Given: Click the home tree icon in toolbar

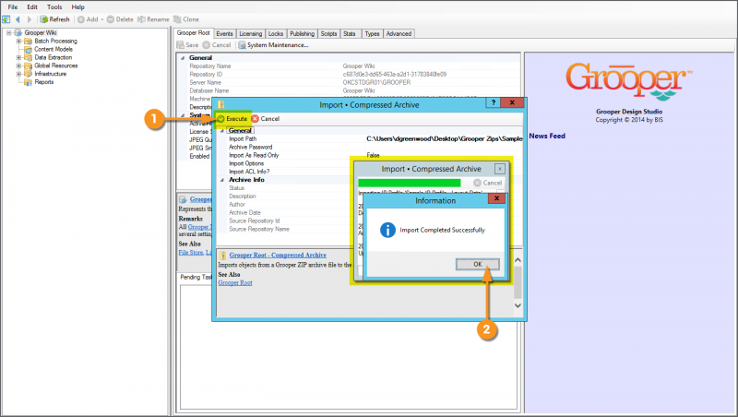Looking at the screenshot, I should (6, 19).
